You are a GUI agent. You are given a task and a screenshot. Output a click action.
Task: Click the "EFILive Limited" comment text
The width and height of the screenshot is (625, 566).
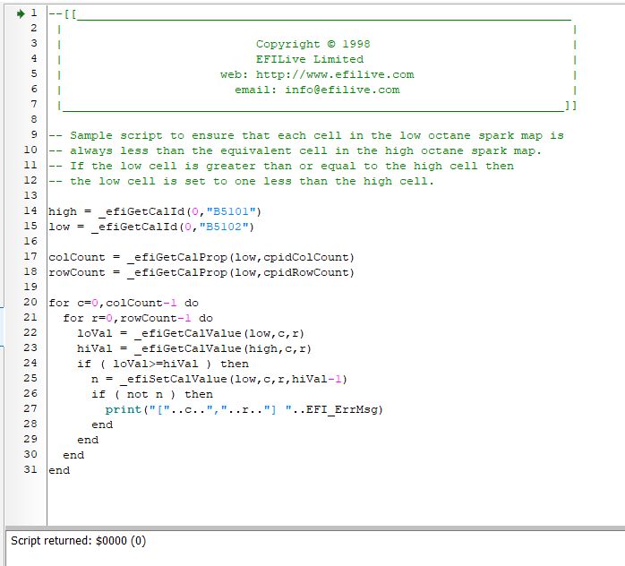pyautogui.click(x=310, y=59)
